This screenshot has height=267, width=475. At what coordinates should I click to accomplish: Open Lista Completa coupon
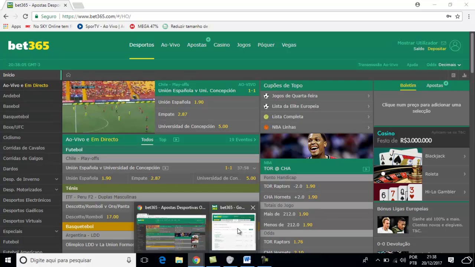pyautogui.click(x=317, y=116)
